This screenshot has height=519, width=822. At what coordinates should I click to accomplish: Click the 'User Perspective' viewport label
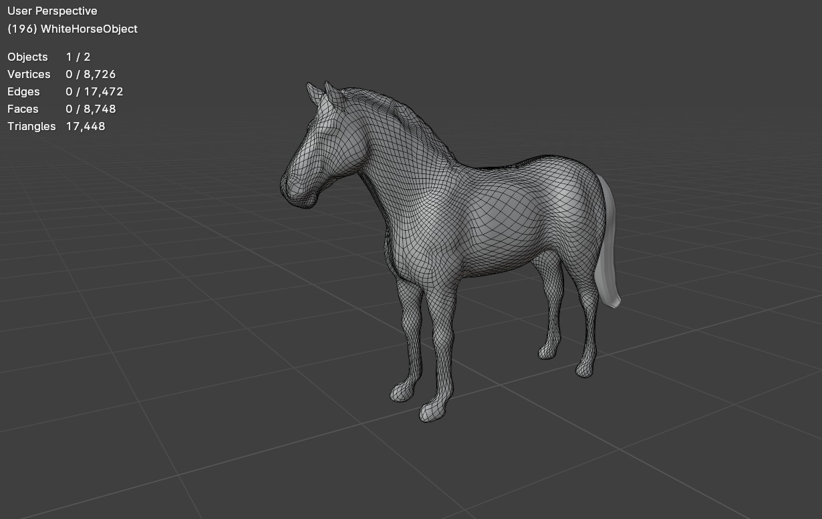[52, 11]
